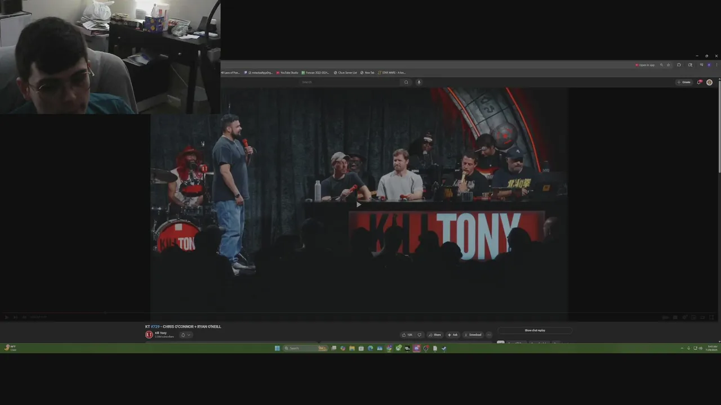
Task: Click the Ask button under the video
Action: point(452,335)
